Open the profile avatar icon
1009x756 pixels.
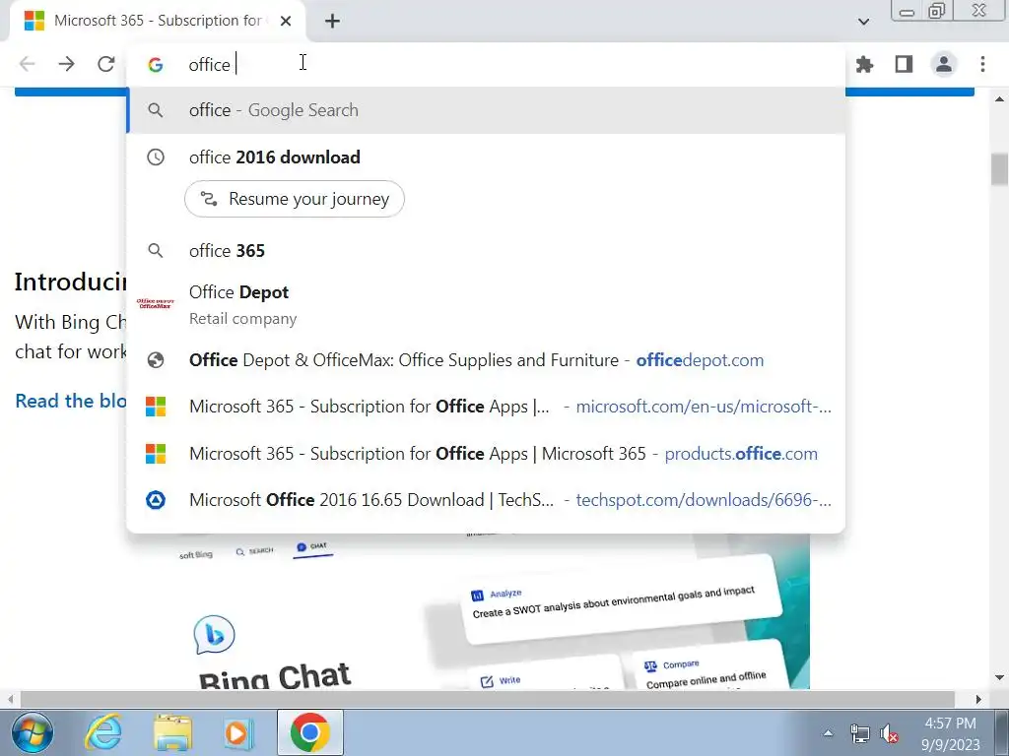pos(943,64)
